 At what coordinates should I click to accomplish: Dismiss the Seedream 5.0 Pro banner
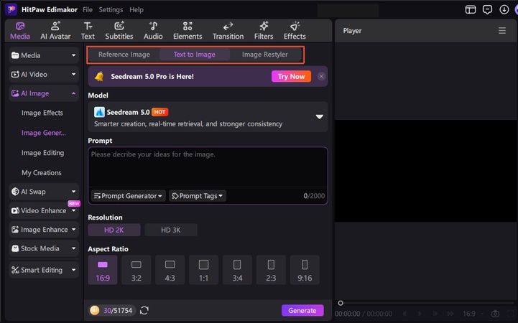click(321, 77)
